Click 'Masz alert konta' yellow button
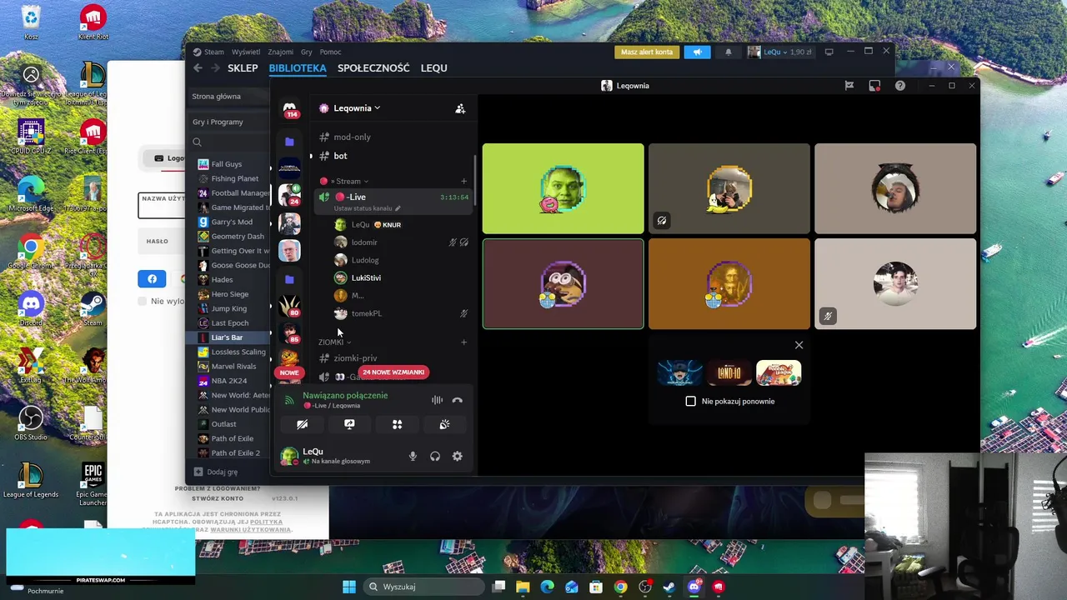Image resolution: width=1067 pixels, height=600 pixels. click(647, 52)
